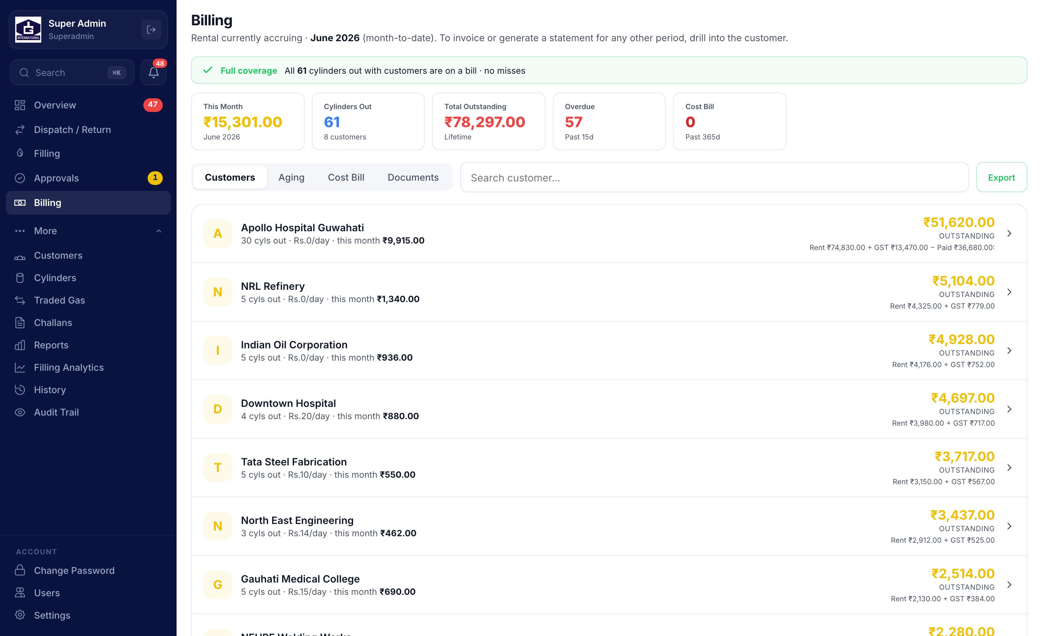Image resolution: width=1042 pixels, height=636 pixels.
Task: Click 'Full coverage' banner label
Action: (x=249, y=70)
